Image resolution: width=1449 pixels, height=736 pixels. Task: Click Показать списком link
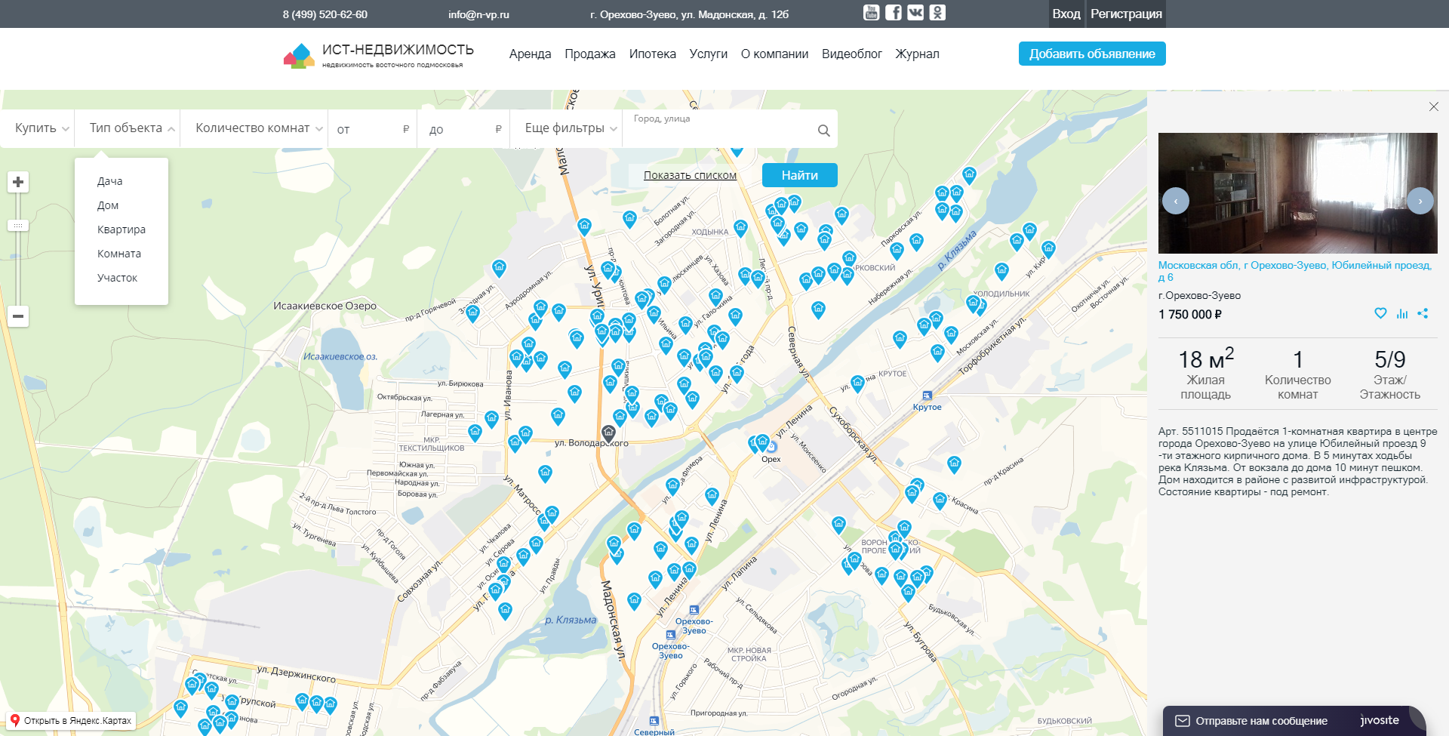pyautogui.click(x=690, y=175)
